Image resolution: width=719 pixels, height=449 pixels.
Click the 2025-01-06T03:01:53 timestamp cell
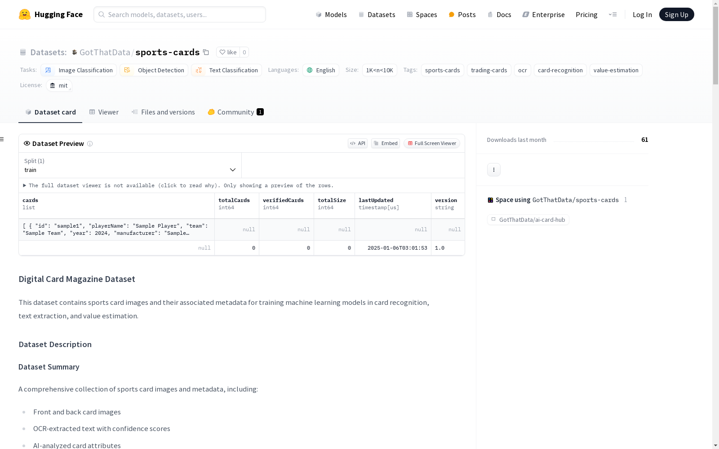(x=393, y=248)
